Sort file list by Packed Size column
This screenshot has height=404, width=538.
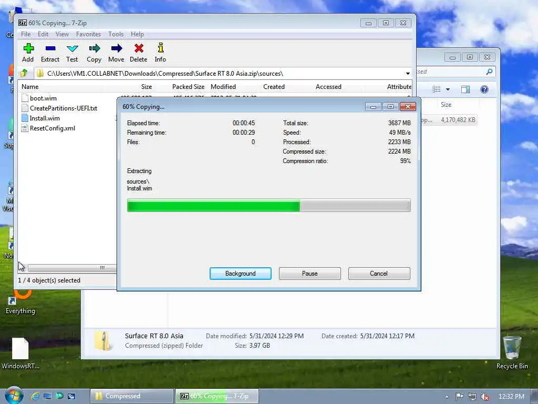[x=189, y=87]
